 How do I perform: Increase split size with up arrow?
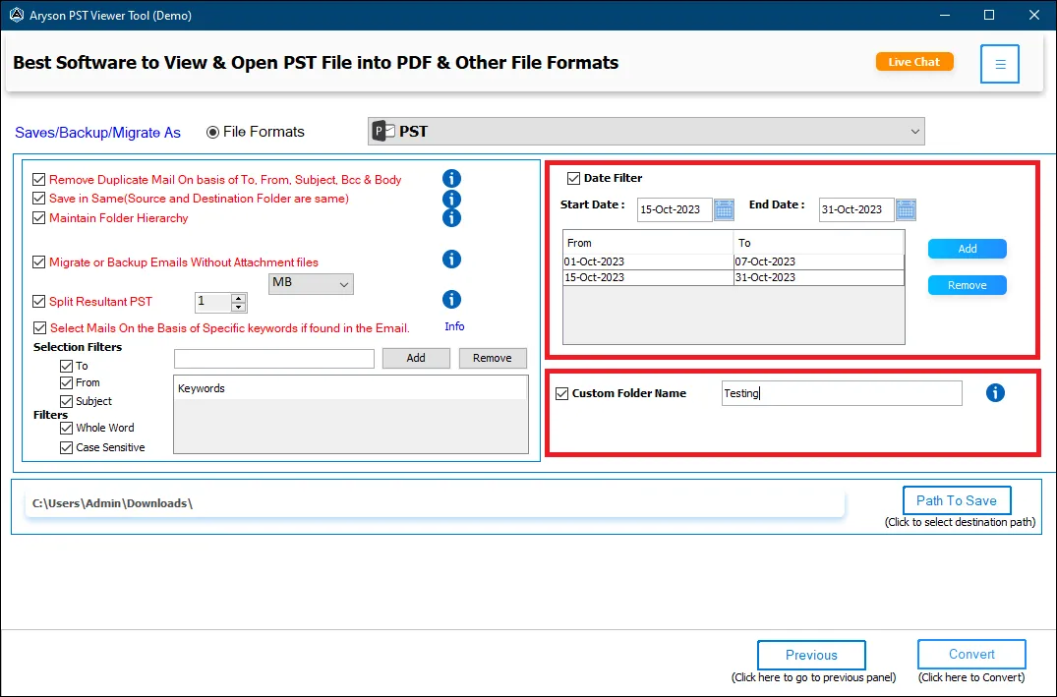coord(238,298)
